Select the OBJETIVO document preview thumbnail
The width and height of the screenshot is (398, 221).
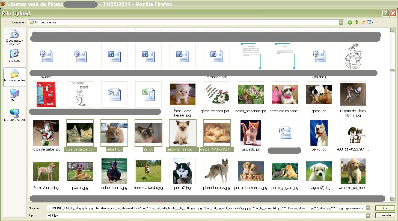tap(285, 56)
